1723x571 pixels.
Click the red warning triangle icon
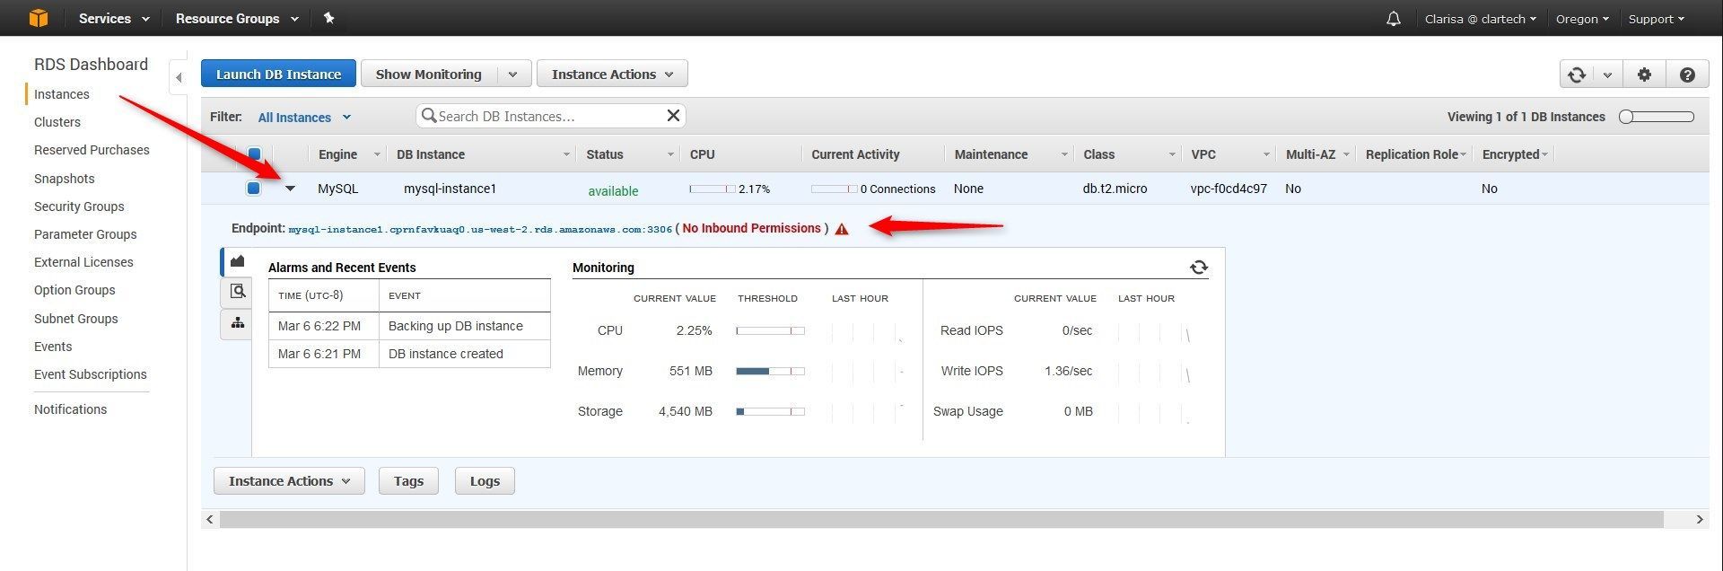pos(842,229)
